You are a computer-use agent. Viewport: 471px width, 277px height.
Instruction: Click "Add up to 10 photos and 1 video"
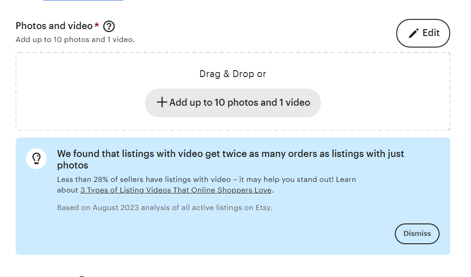233,102
